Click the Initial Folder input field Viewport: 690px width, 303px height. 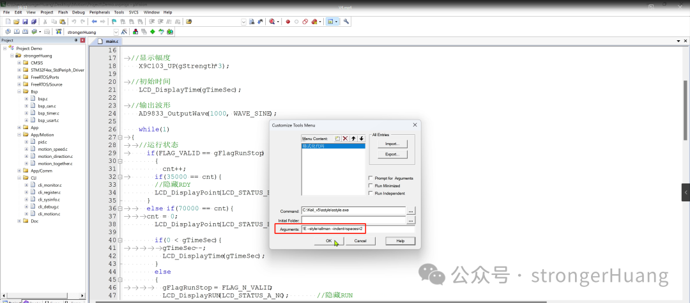353,220
